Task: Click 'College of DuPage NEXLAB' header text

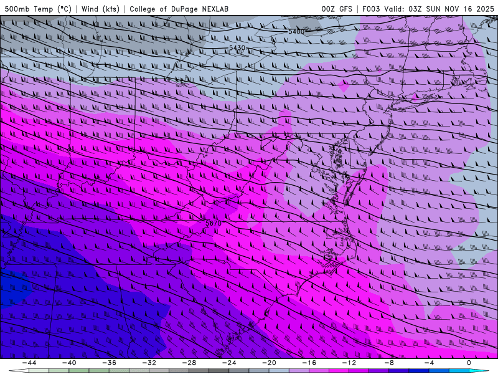Action: (179, 9)
